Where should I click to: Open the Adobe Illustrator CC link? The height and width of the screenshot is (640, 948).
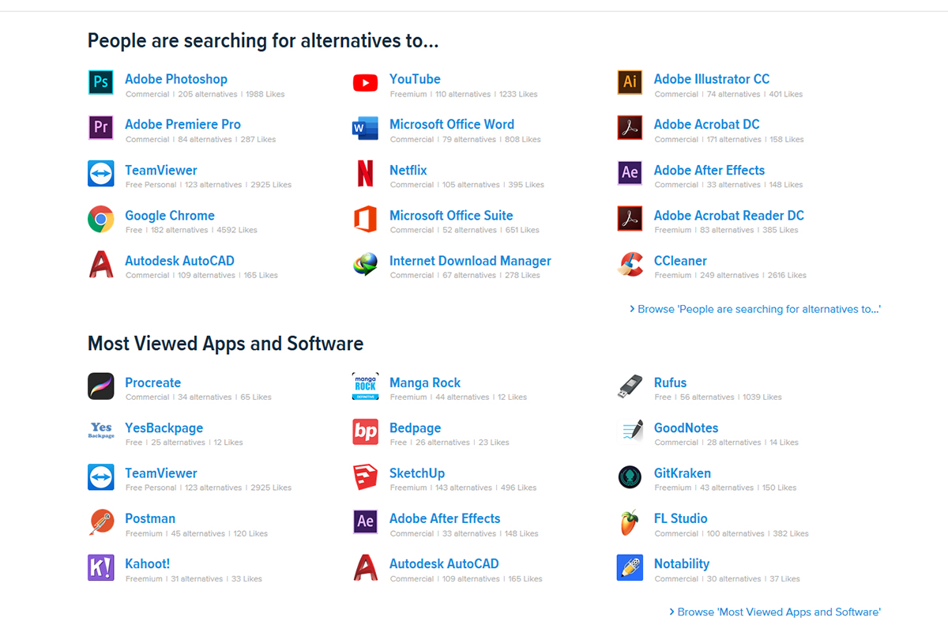coord(712,79)
